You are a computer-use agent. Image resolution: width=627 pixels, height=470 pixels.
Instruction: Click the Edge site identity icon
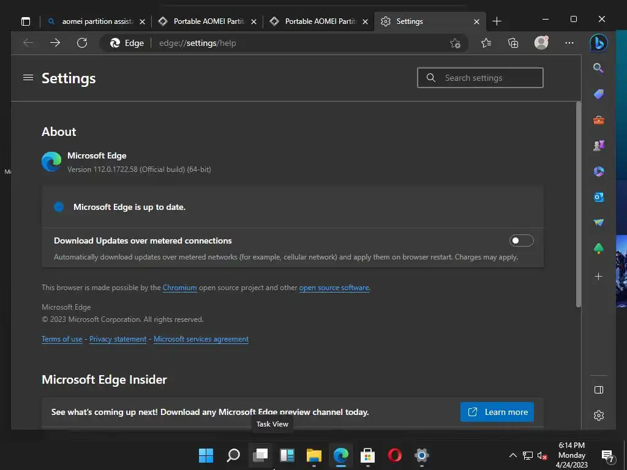click(x=127, y=43)
